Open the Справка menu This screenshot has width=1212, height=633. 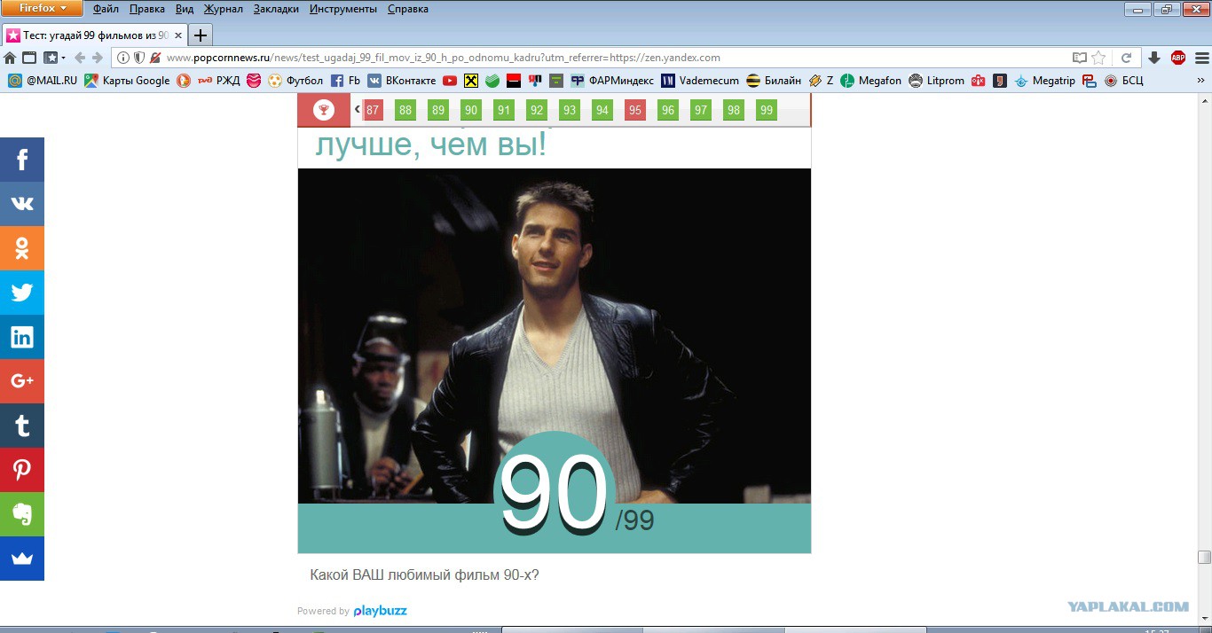(x=408, y=9)
